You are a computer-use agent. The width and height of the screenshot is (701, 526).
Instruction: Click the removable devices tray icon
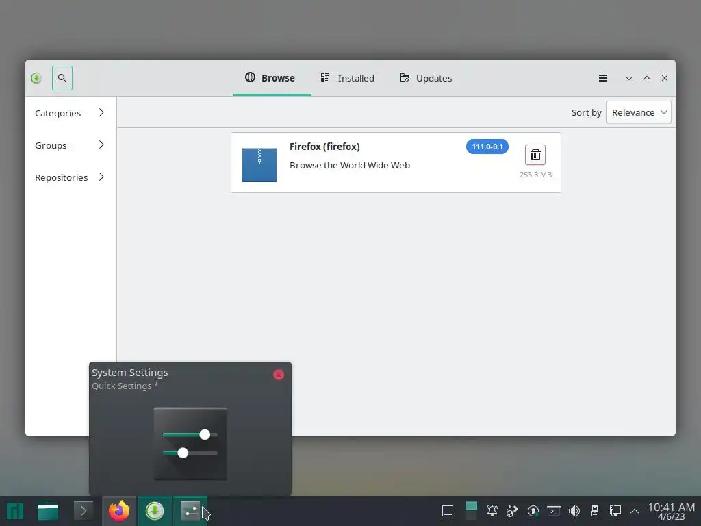click(595, 511)
